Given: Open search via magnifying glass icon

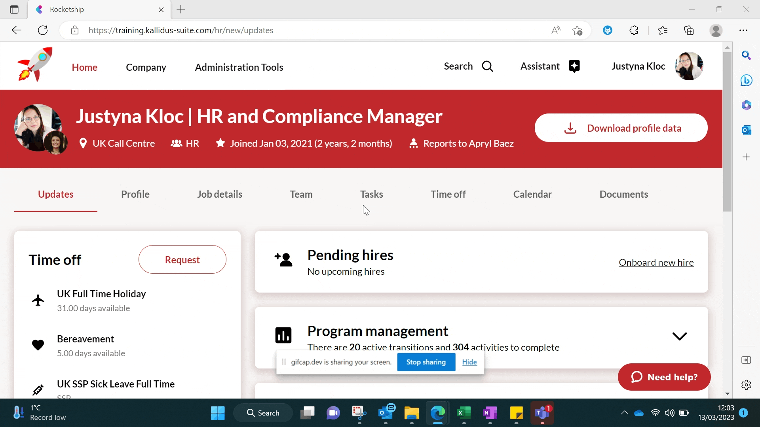Looking at the screenshot, I should click(488, 66).
